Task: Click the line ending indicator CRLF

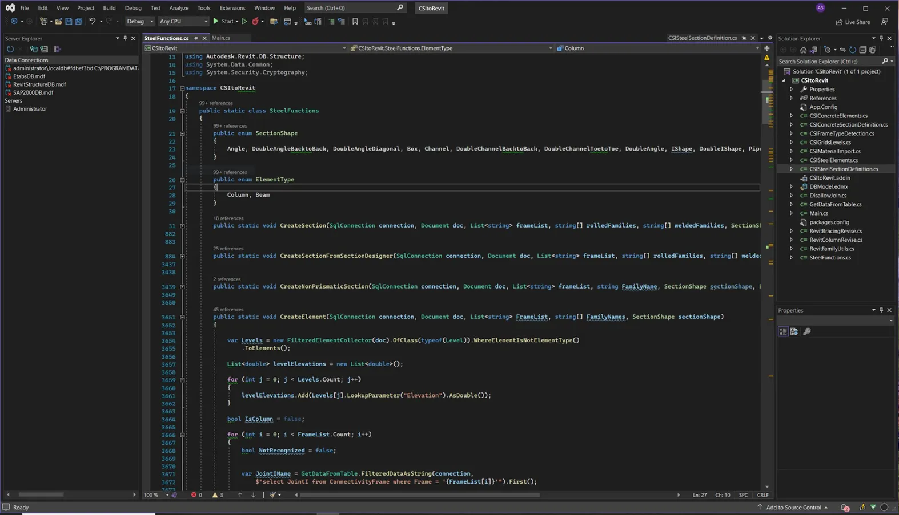Action: tap(762, 495)
